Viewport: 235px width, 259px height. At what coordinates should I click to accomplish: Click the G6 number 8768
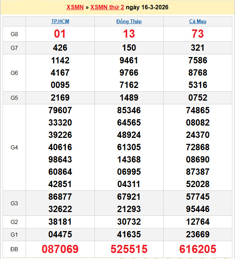pos(197,73)
